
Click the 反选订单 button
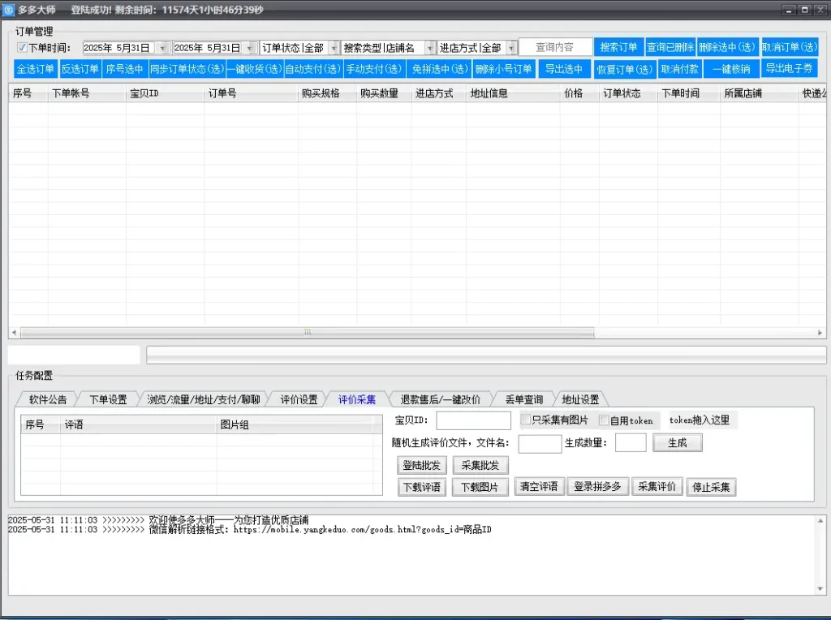pyautogui.click(x=80, y=69)
